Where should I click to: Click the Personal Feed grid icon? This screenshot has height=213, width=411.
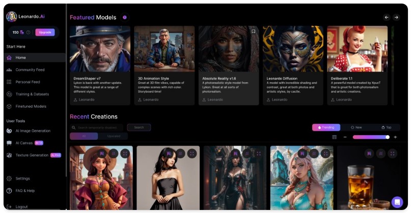pos(9,82)
